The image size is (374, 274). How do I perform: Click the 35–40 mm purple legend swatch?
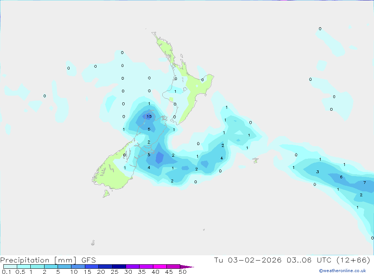click(146, 267)
